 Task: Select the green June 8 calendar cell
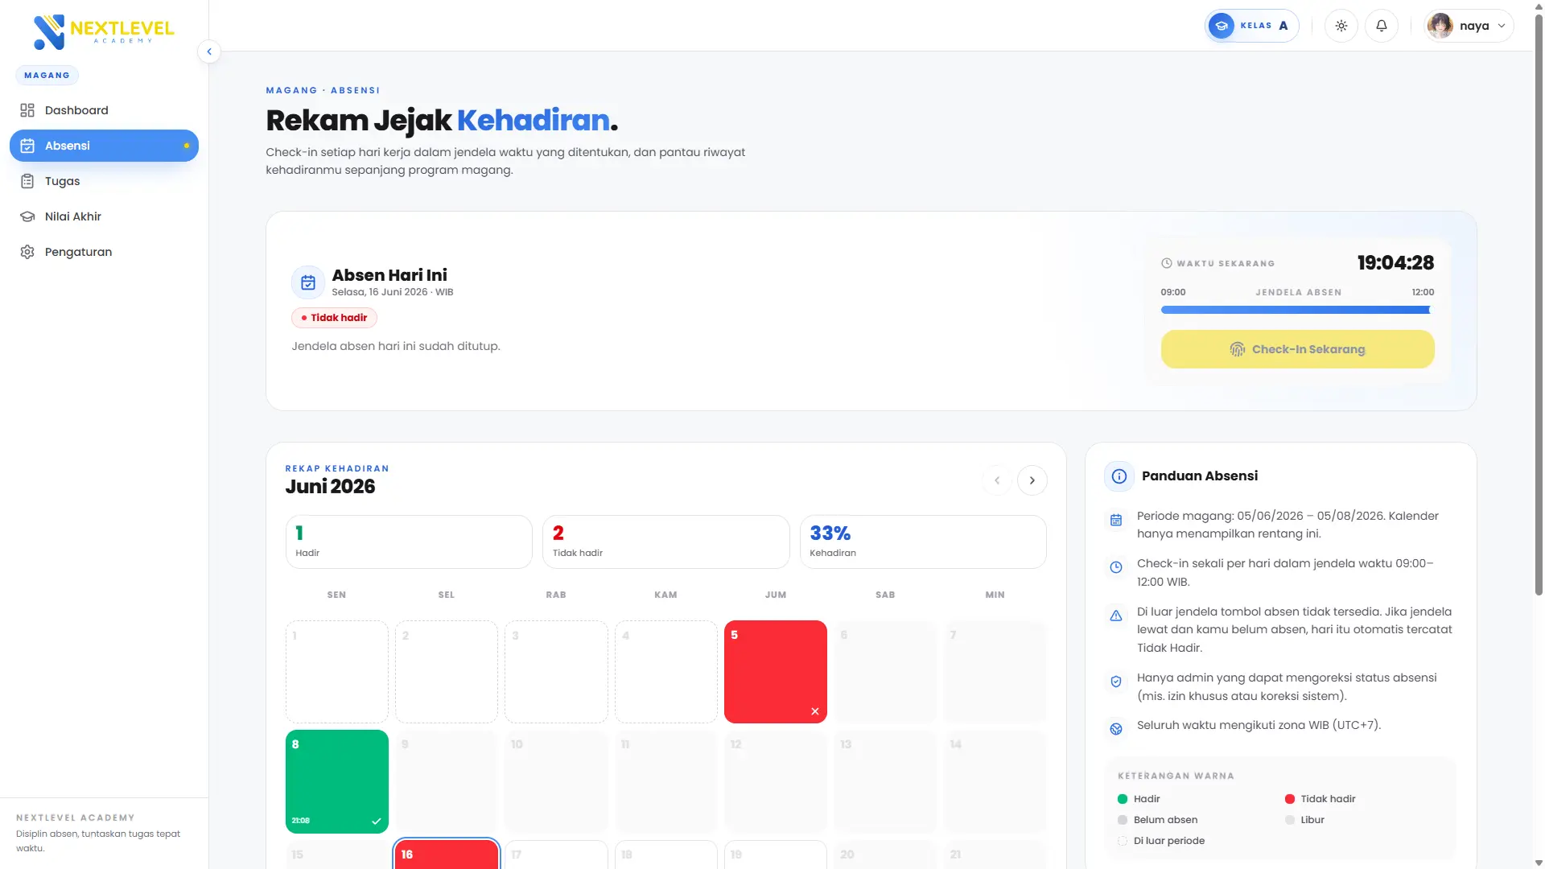pos(337,781)
